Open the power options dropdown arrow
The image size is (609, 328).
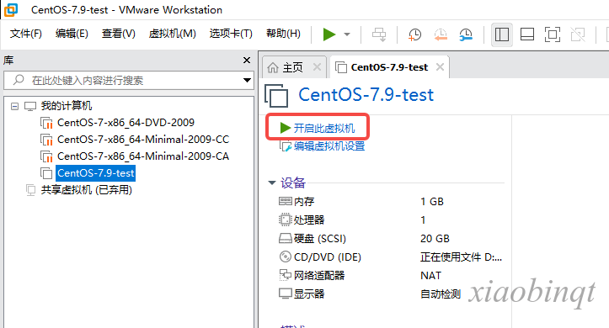point(347,34)
